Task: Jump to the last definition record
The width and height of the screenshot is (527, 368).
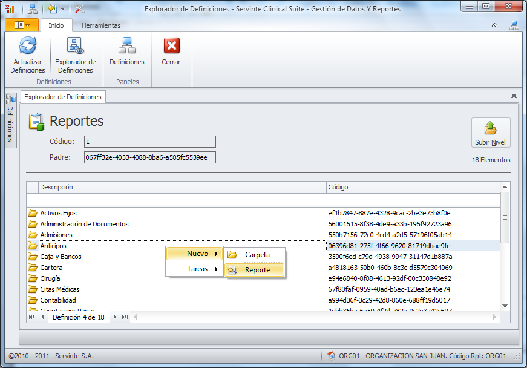Action: [125, 317]
